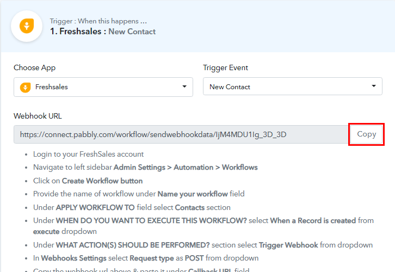Click the "New Contact" text in Trigger Event box
The width and height of the screenshot is (395, 272).
(230, 87)
